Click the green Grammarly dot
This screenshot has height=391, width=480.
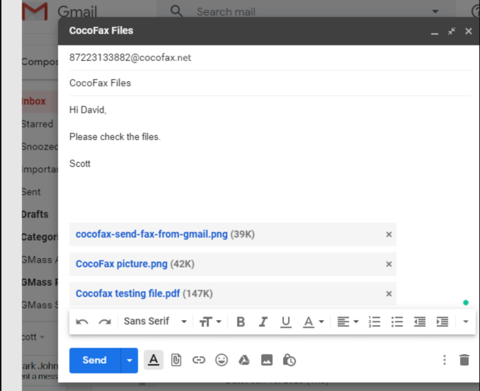(465, 302)
